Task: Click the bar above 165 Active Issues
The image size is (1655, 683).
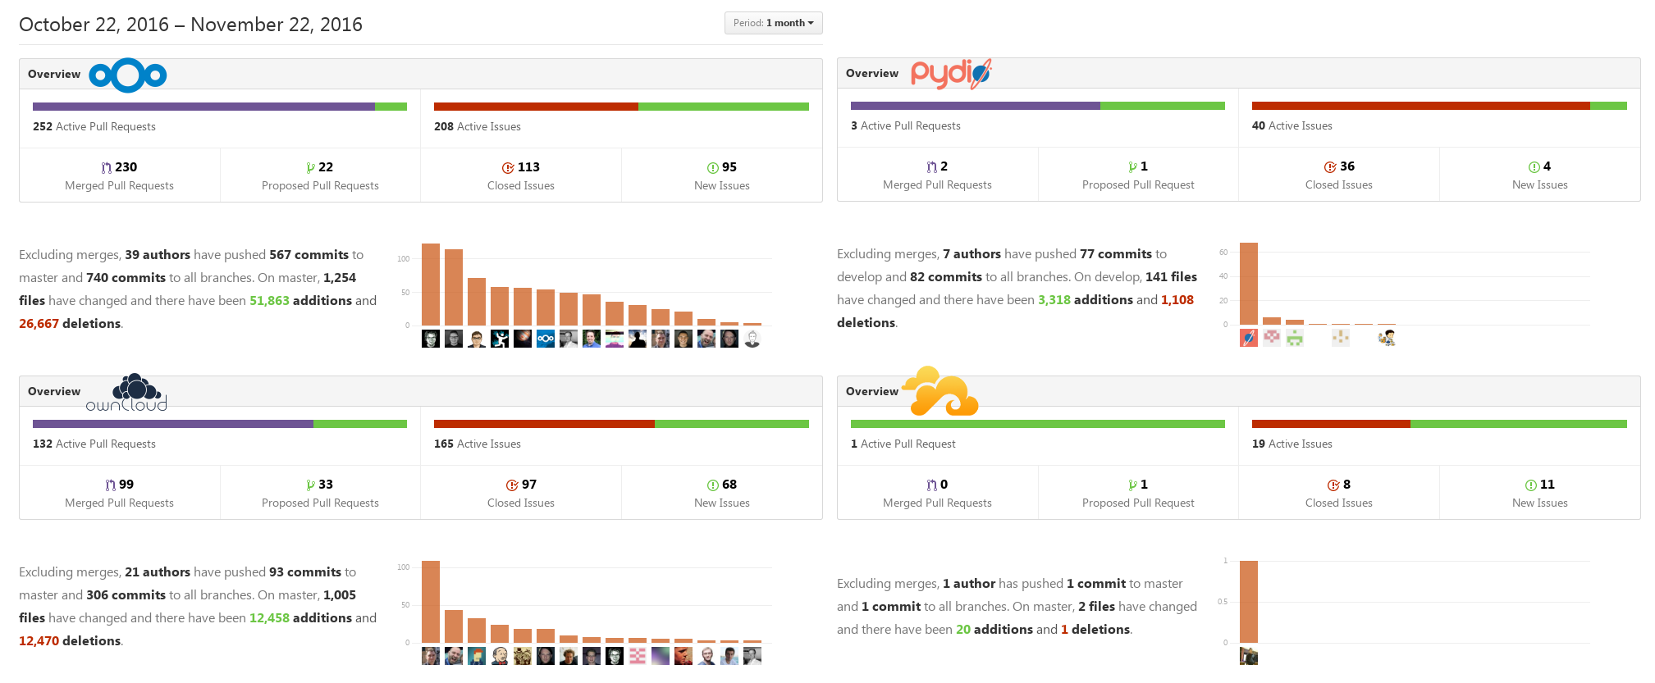Action: tap(621, 424)
